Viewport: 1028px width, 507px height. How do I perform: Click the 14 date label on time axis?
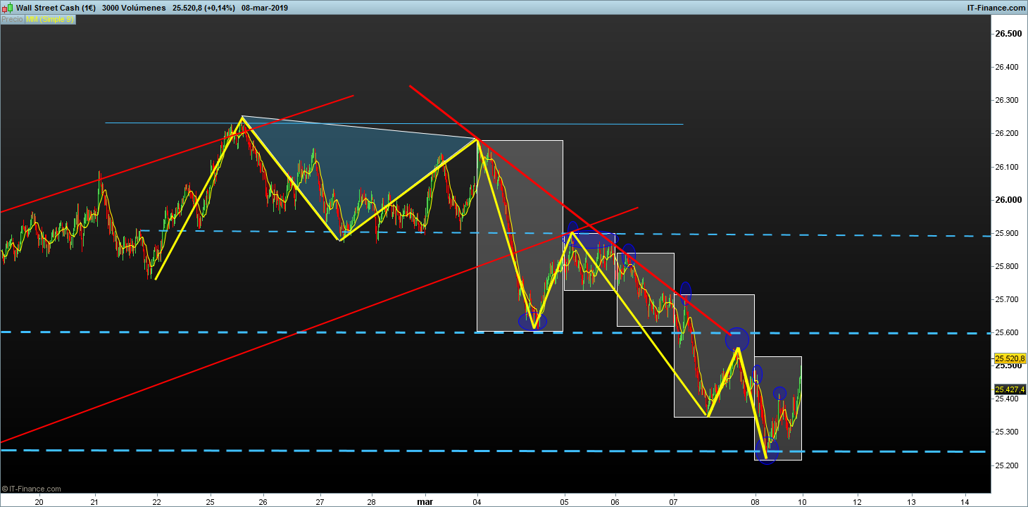click(x=965, y=501)
